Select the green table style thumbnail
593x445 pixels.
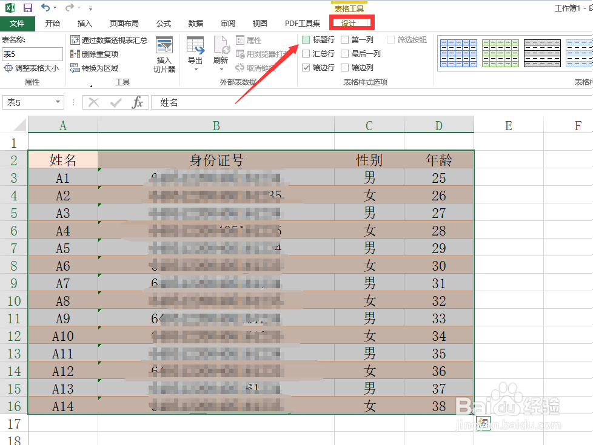coord(500,53)
